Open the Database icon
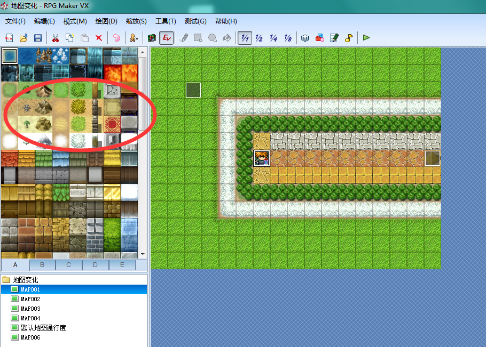The height and width of the screenshot is (347, 486). (305, 38)
